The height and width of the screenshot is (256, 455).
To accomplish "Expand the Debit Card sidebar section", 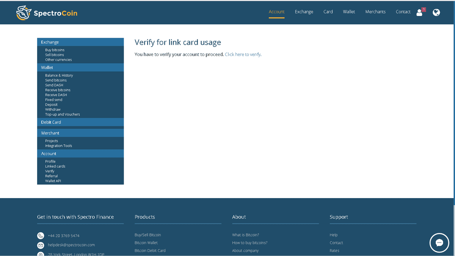I will point(51,122).
